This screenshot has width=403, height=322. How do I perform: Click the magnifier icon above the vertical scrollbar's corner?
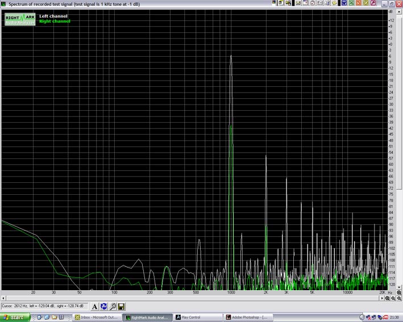[x=399, y=292]
